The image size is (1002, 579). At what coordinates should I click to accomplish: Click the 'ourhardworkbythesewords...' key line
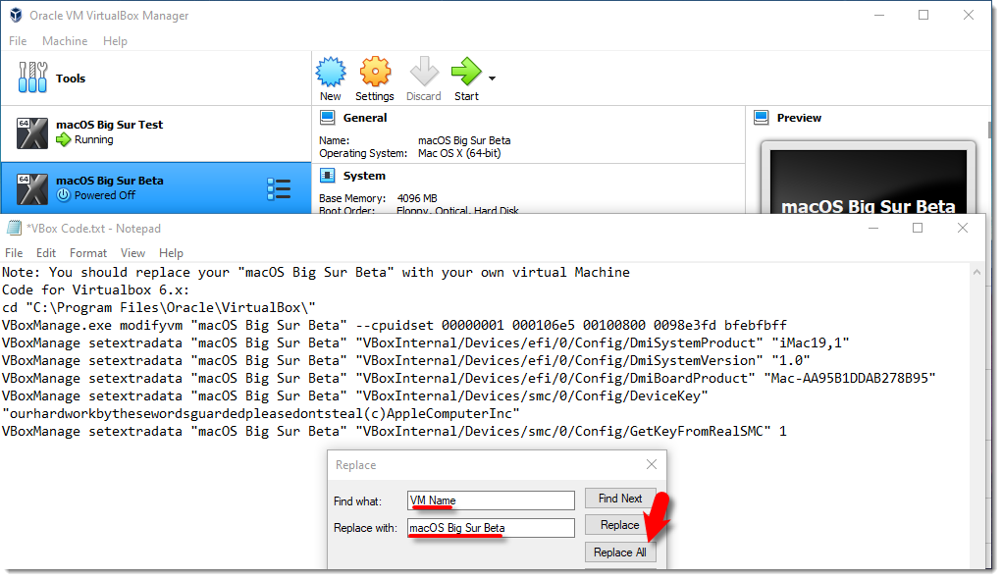[261, 413]
